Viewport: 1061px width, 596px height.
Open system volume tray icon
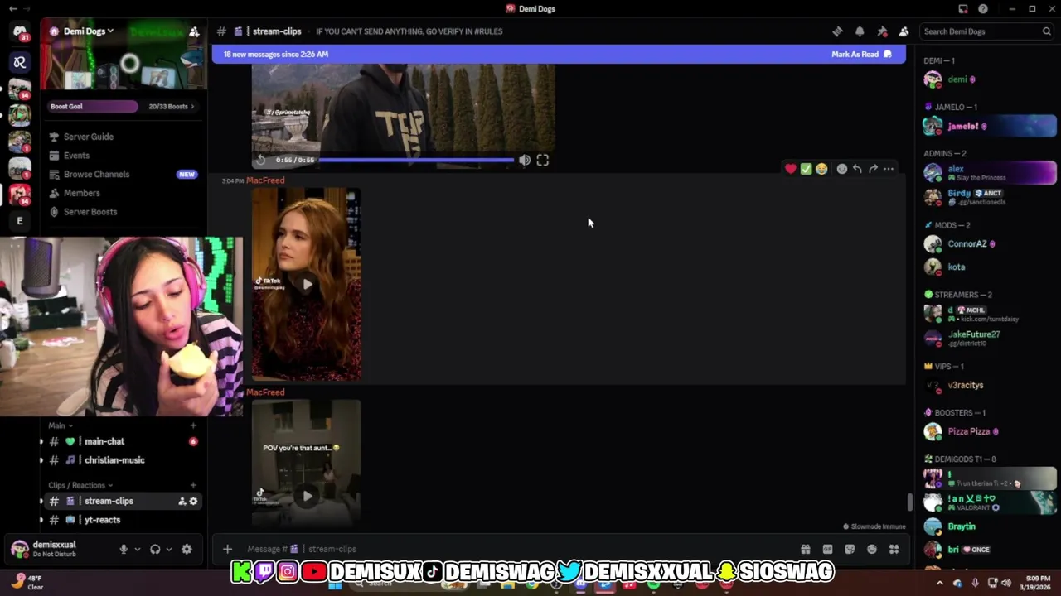click(1005, 583)
